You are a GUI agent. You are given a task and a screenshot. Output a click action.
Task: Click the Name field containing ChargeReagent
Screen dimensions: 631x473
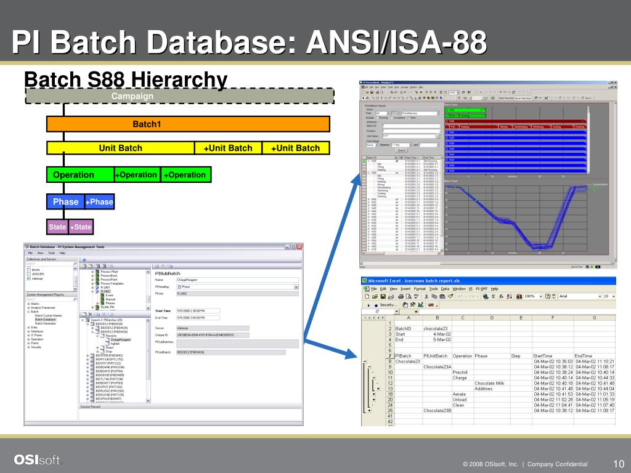[237, 280]
